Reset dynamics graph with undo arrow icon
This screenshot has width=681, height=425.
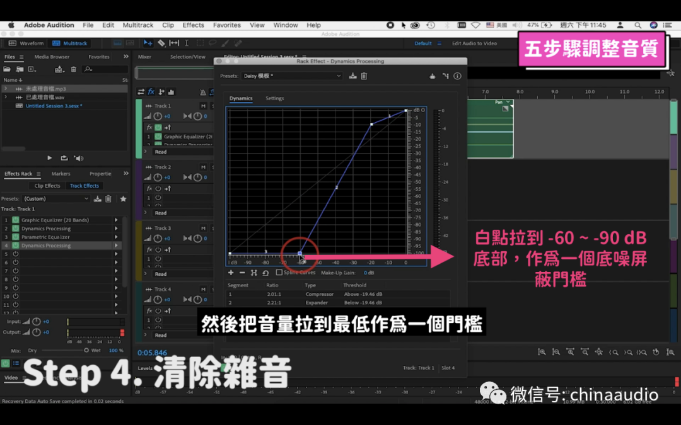click(x=265, y=273)
